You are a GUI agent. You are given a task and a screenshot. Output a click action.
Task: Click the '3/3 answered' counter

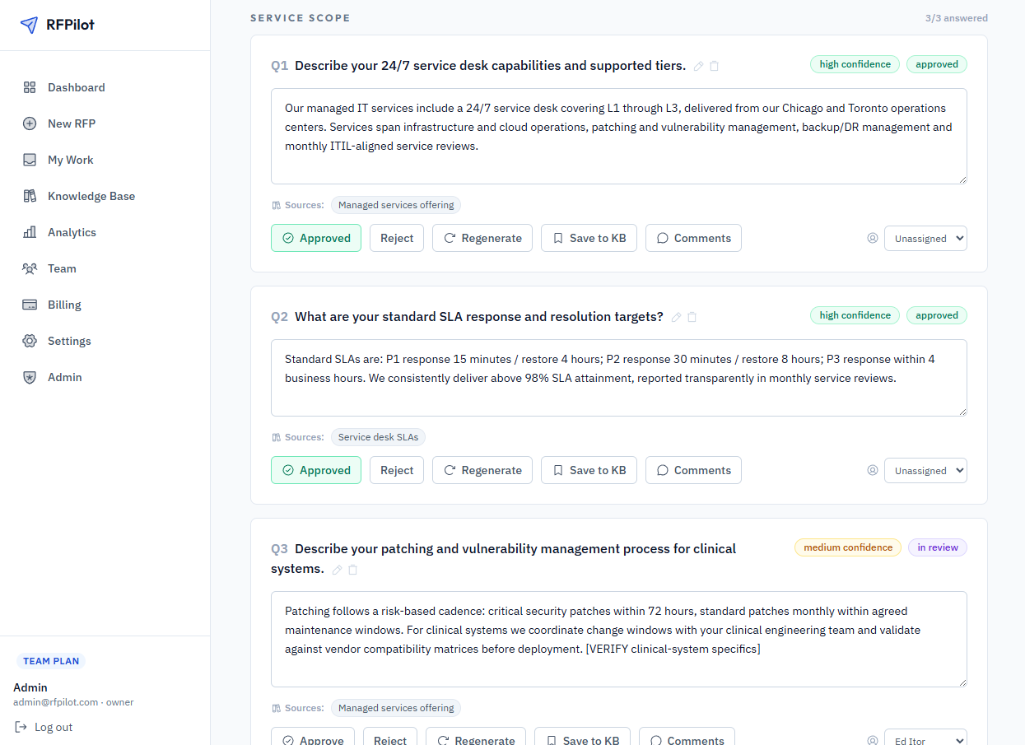point(956,18)
